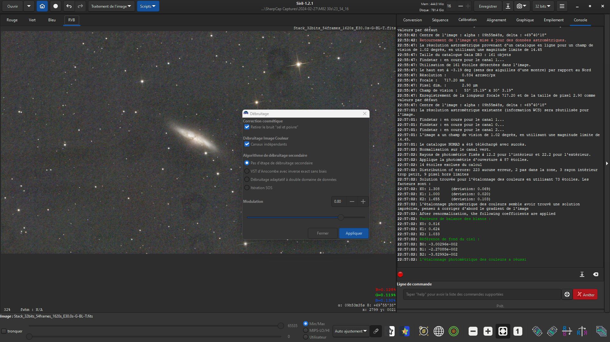The image size is (610, 342).
Task: Select the Itération SOS radio option
Action: [x=247, y=188]
